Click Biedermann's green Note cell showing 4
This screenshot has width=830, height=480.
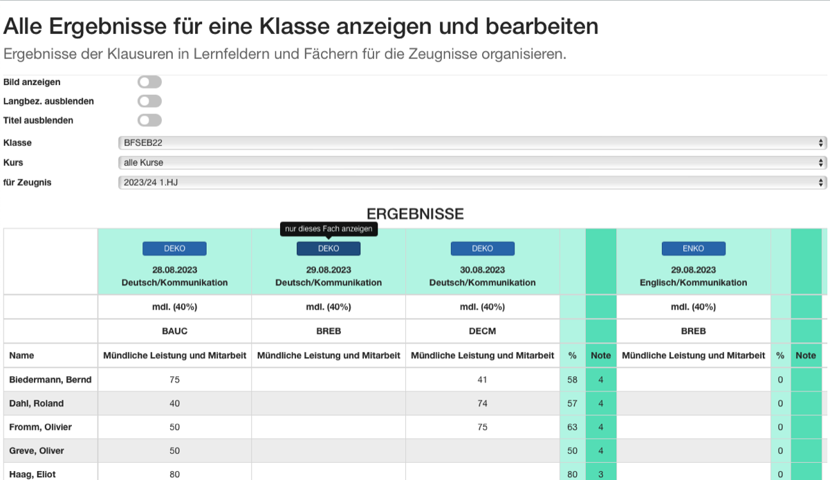pos(601,380)
